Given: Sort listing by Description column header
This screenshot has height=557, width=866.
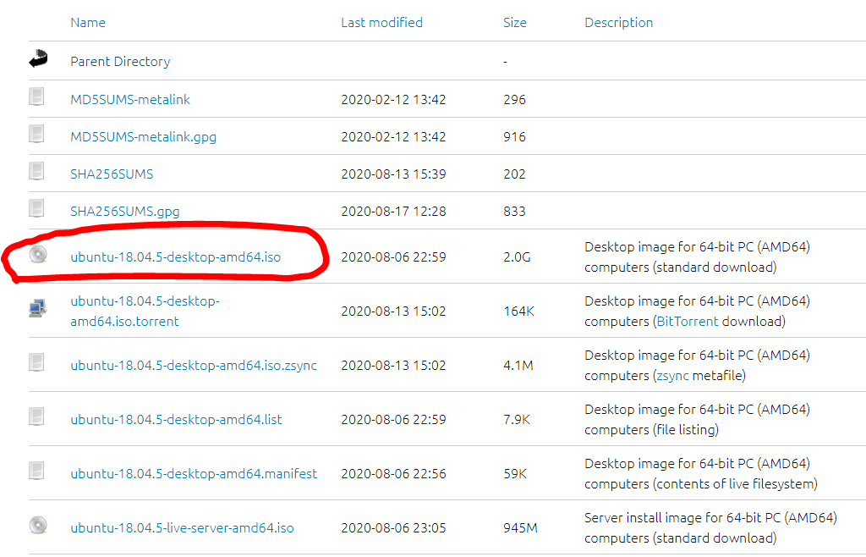Looking at the screenshot, I should (618, 23).
